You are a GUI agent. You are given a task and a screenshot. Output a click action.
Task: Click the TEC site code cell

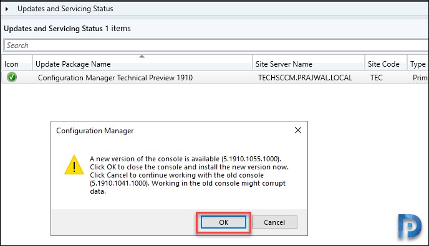376,78
